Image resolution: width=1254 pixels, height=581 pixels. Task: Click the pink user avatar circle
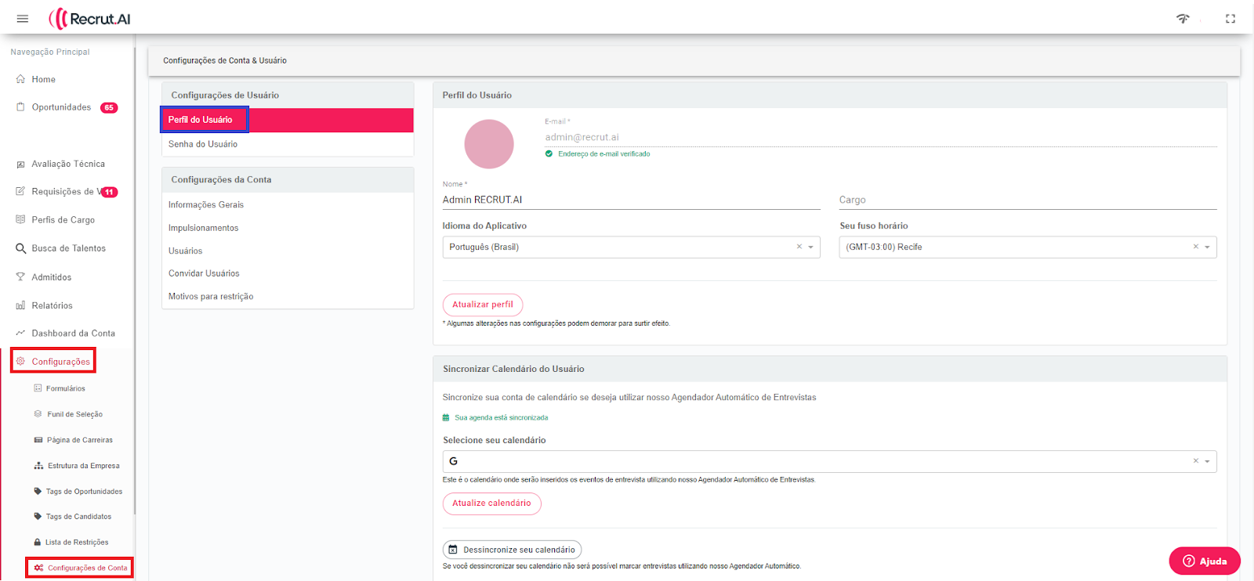489,144
